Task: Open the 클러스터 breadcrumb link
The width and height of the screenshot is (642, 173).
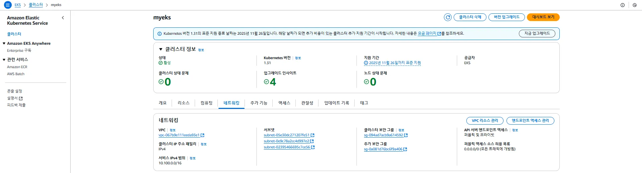Action: (x=36, y=5)
